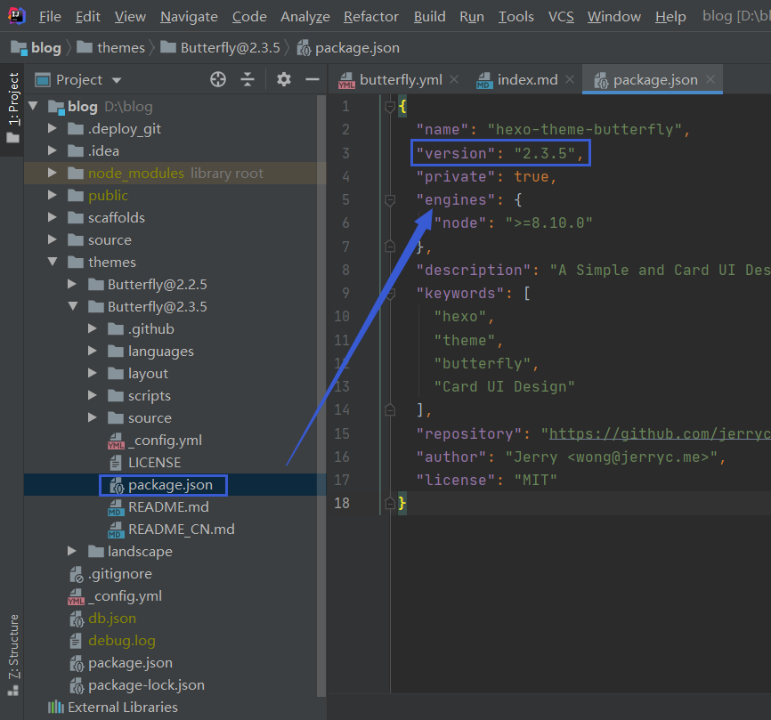Expand the Butterfly@2.2.5 folder

coord(72,284)
